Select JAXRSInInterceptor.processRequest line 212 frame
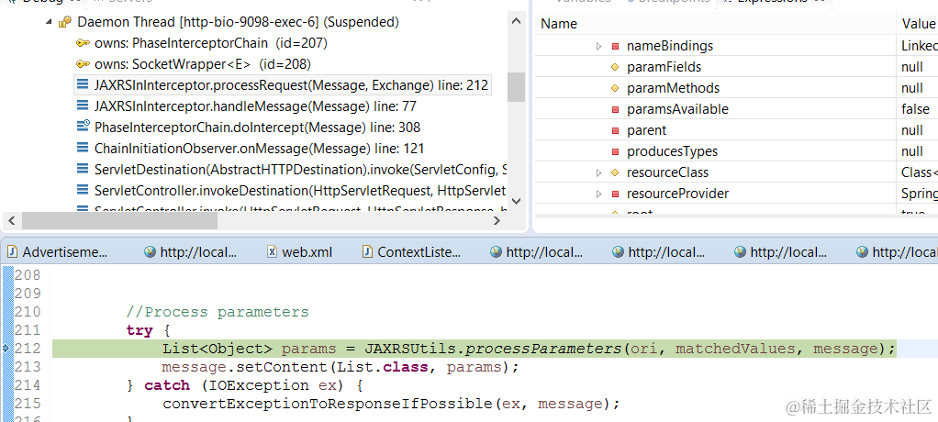Viewport: 938px width, 422px height. point(291,85)
